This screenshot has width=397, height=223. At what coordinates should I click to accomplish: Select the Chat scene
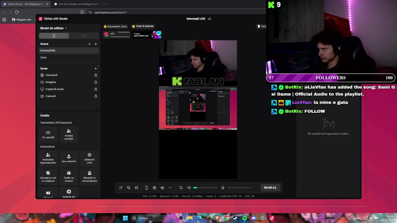pos(69,58)
